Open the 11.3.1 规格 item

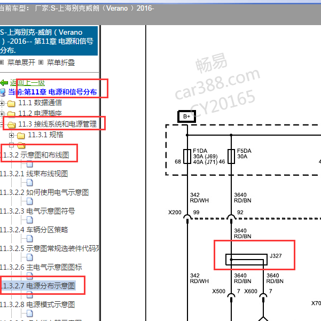(45, 135)
